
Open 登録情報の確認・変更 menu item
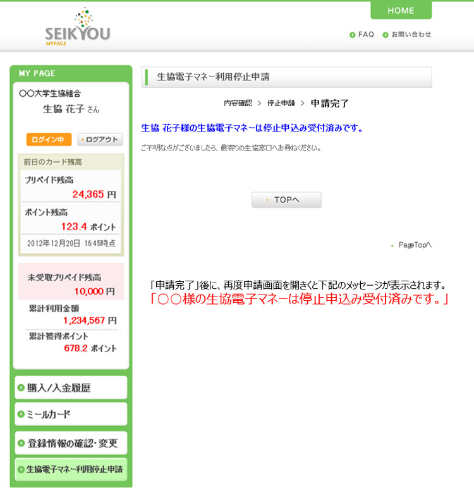click(x=71, y=443)
